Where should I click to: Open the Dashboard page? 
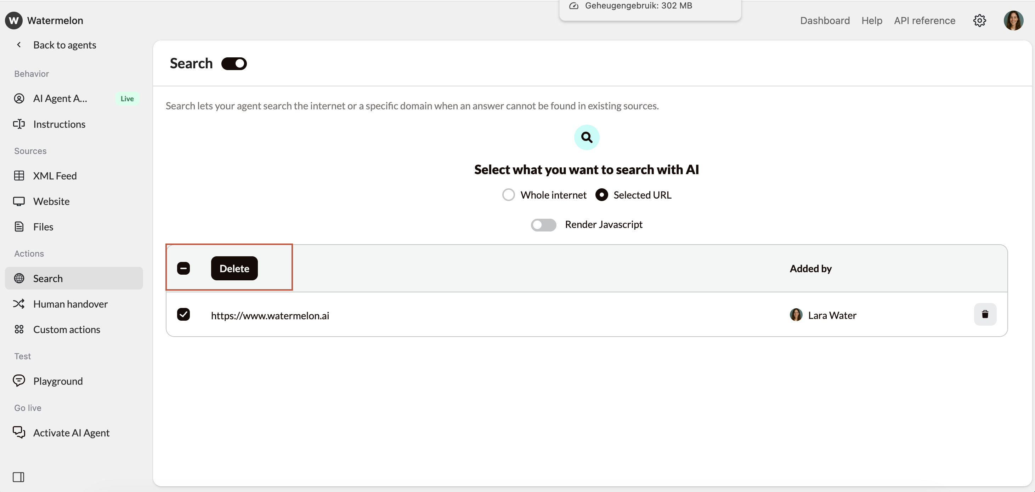(825, 21)
